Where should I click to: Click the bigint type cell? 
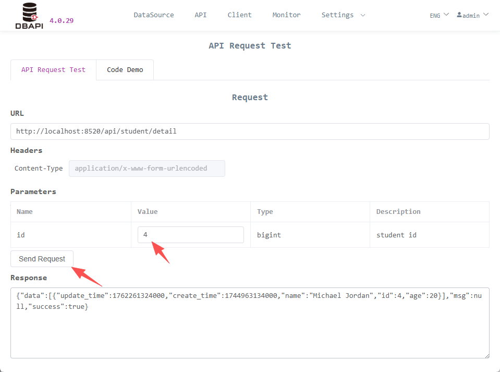[269, 234]
